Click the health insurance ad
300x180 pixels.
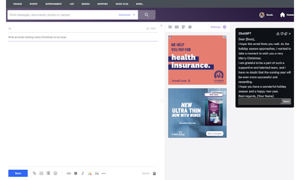[197, 60]
